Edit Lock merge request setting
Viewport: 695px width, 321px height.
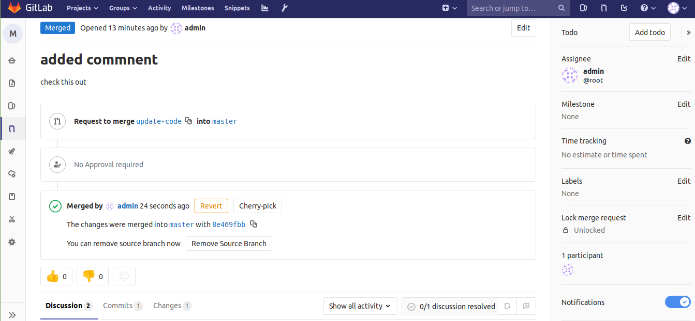pyautogui.click(x=684, y=218)
